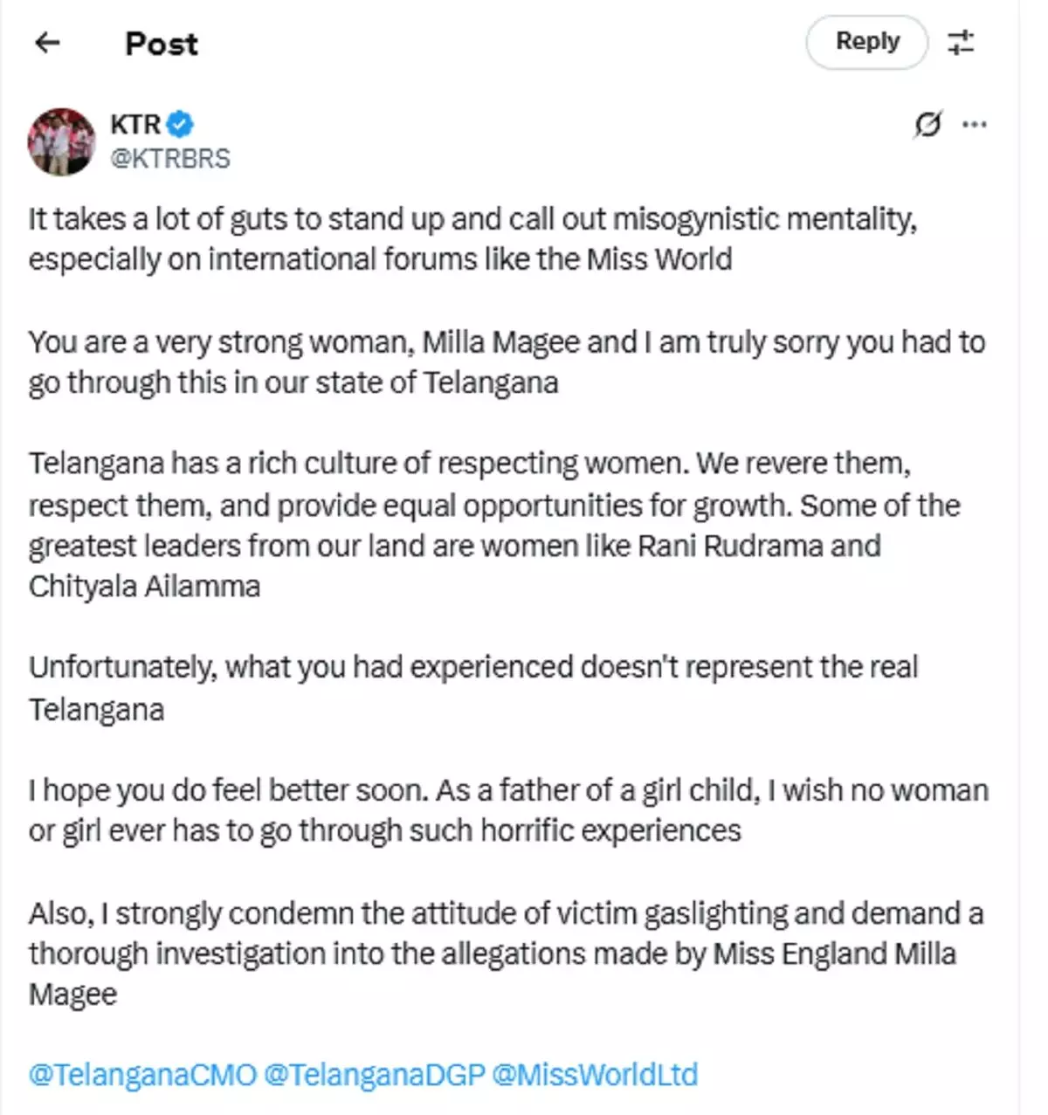Click KTR's blue verified badge
Image resolution: width=1048 pixels, height=1115 pixels.
(180, 124)
